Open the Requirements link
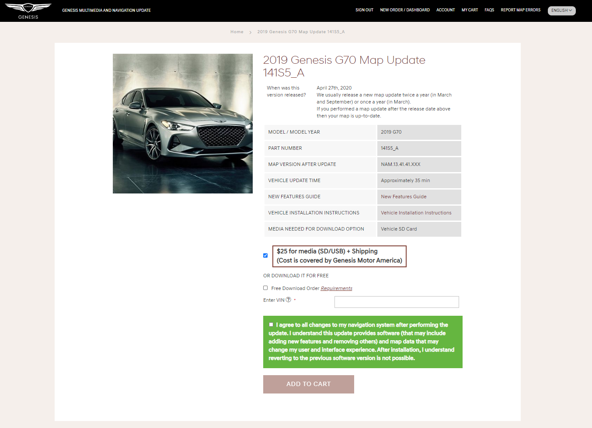 tap(336, 288)
